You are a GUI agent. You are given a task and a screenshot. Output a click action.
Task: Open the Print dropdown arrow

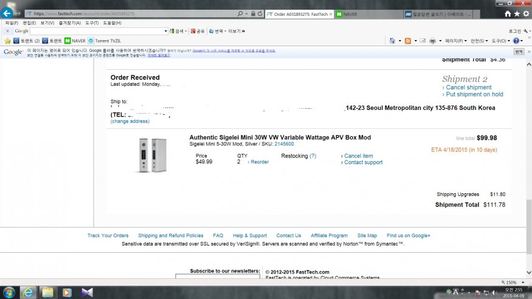point(440,41)
